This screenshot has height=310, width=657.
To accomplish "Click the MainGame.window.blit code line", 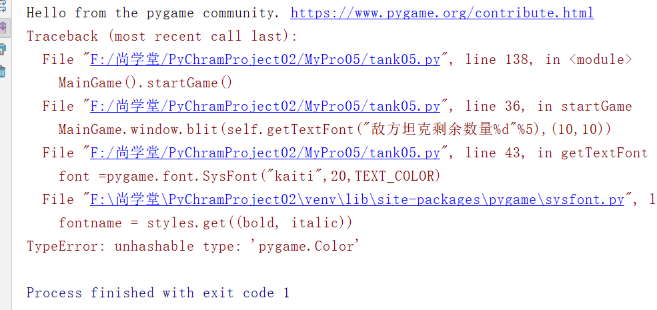I will (x=335, y=129).
